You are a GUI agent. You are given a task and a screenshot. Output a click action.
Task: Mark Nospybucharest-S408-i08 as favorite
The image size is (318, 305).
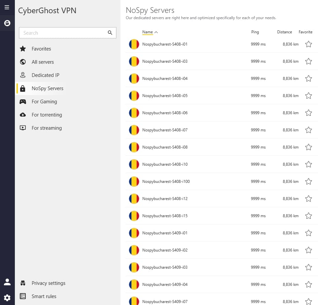pyautogui.click(x=308, y=147)
